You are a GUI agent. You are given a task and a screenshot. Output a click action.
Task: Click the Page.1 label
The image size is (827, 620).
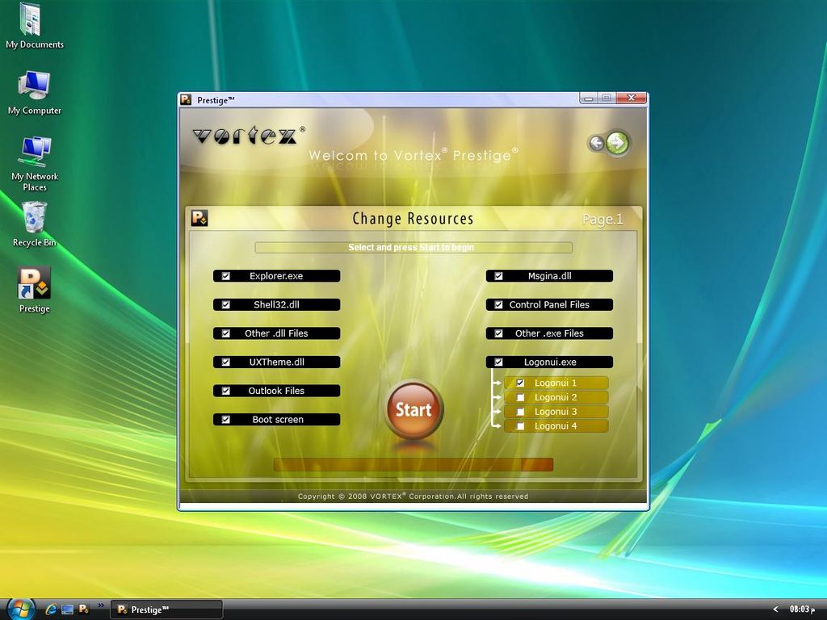[602, 220]
